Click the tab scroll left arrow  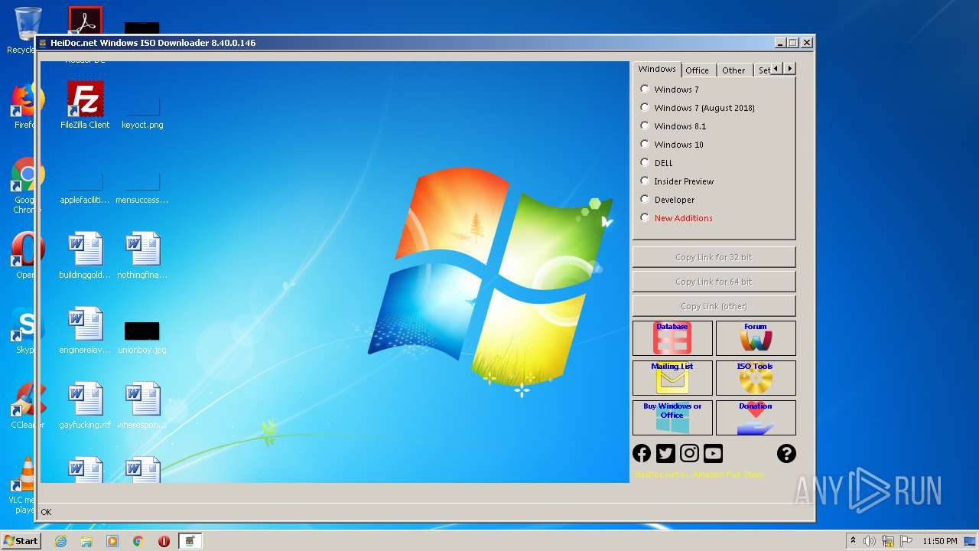click(x=776, y=69)
